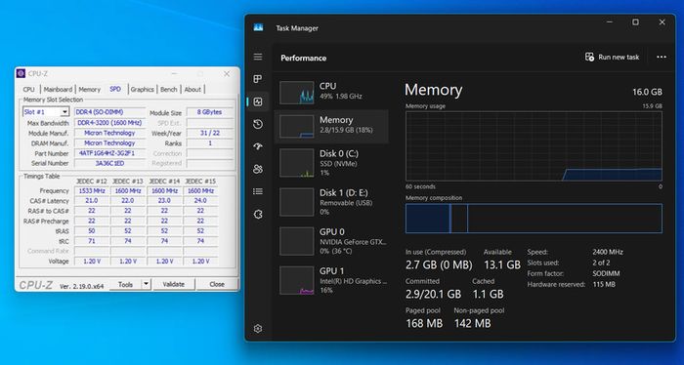
Task: Click the CAS# Latency 24.0 cell
Action: [200, 201]
